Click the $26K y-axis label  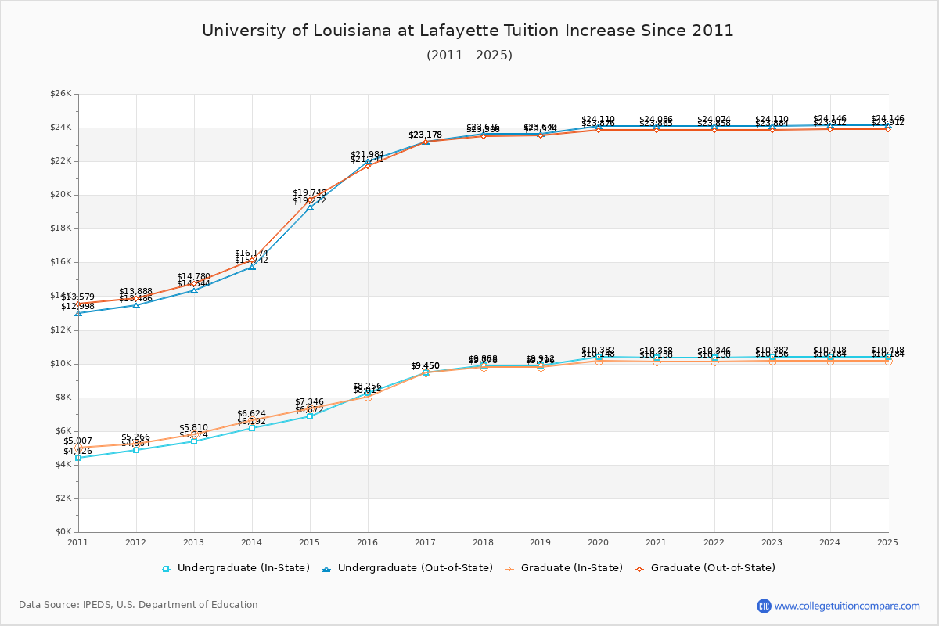coord(61,94)
